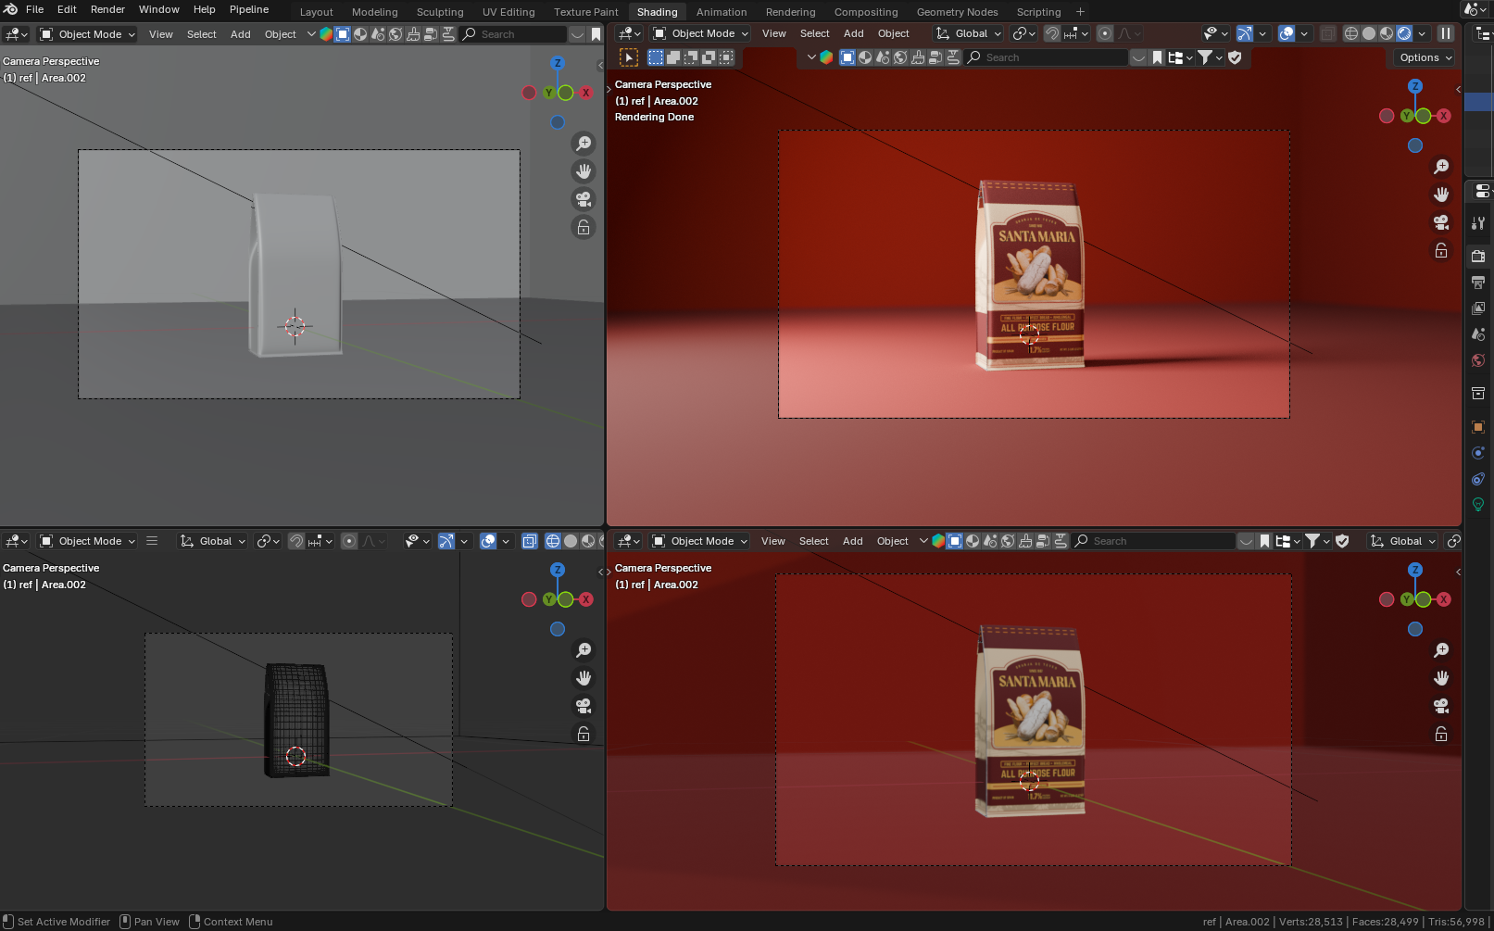Open the View menu in top-left viewport
The width and height of the screenshot is (1494, 931).
coord(161,34)
